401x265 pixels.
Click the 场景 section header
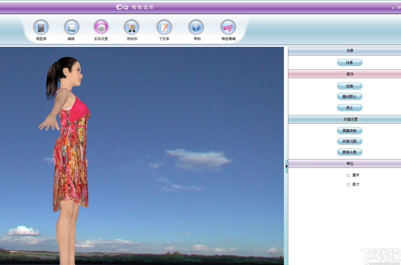tap(345, 51)
